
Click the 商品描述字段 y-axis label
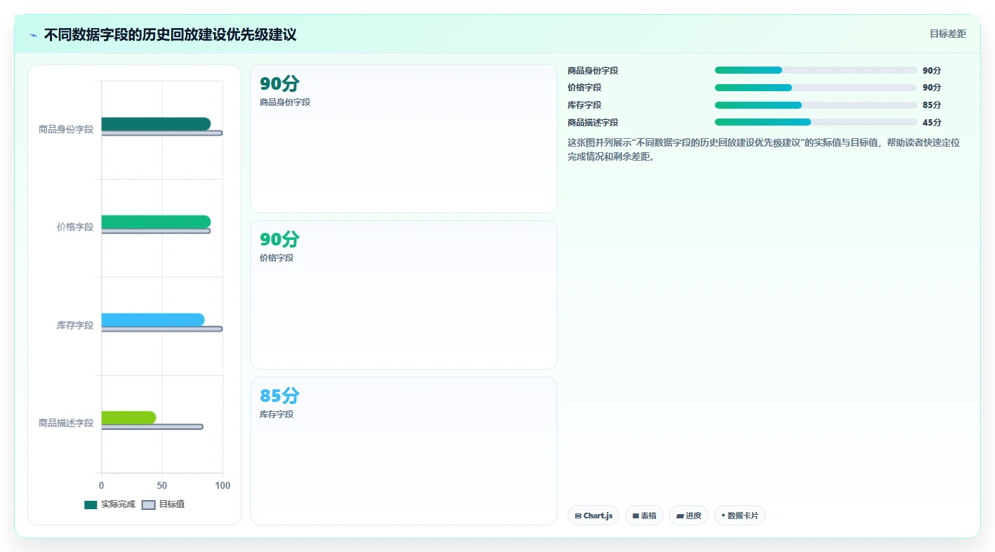pyautogui.click(x=66, y=423)
